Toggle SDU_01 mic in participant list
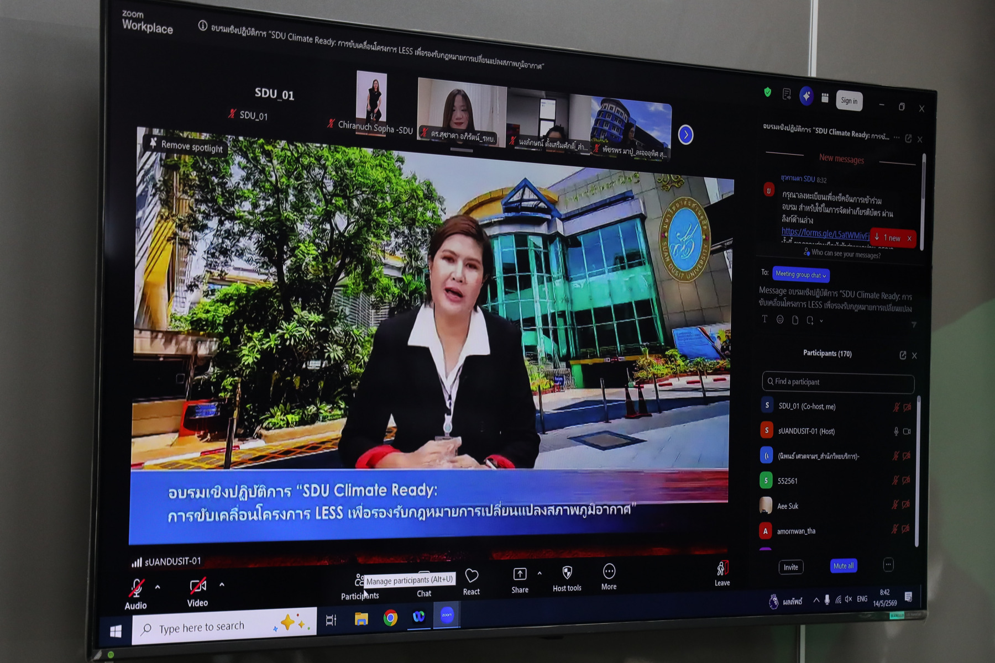The height and width of the screenshot is (663, 995). [896, 407]
